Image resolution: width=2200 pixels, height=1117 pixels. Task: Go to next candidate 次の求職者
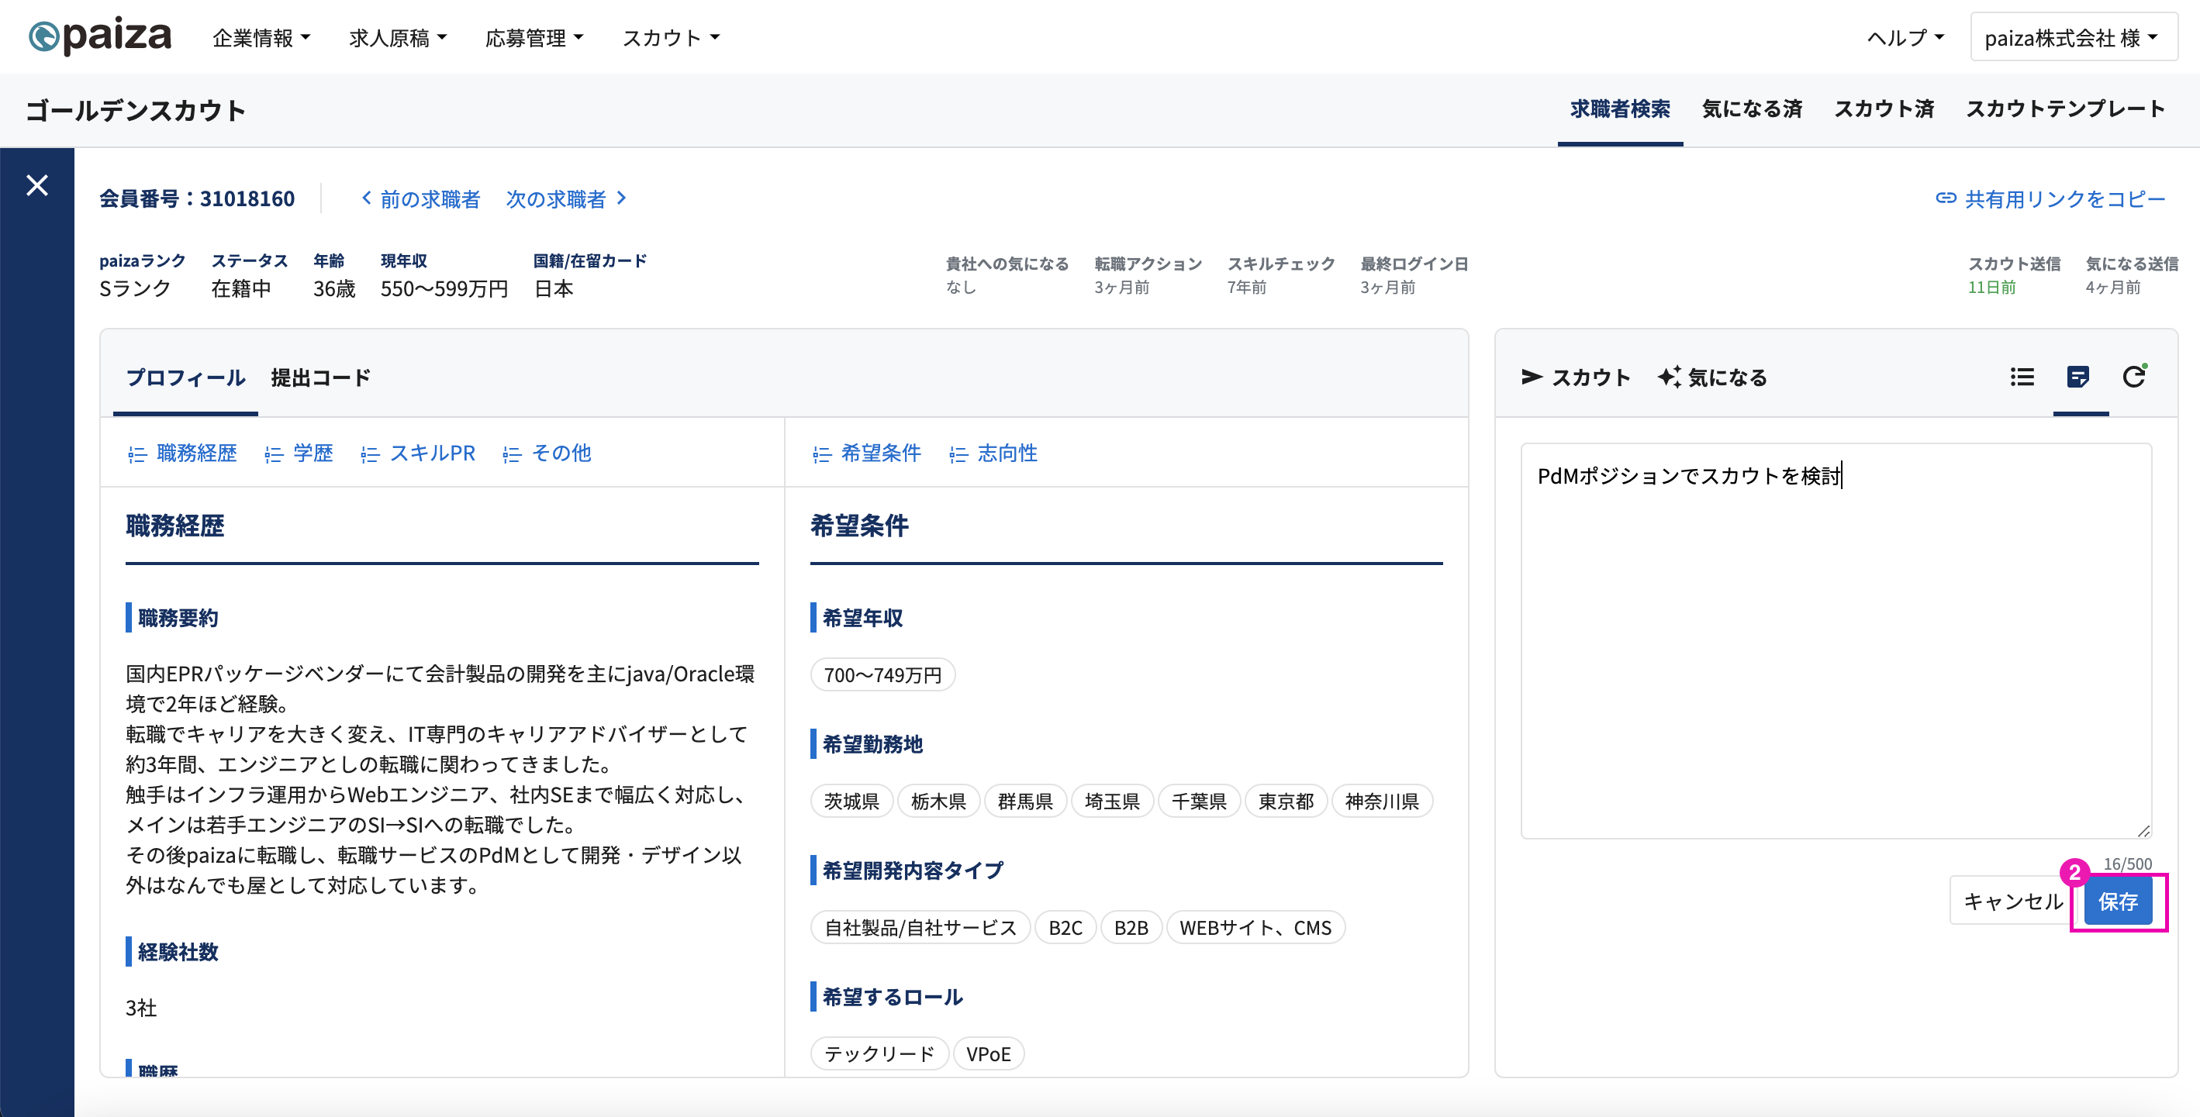tap(567, 199)
